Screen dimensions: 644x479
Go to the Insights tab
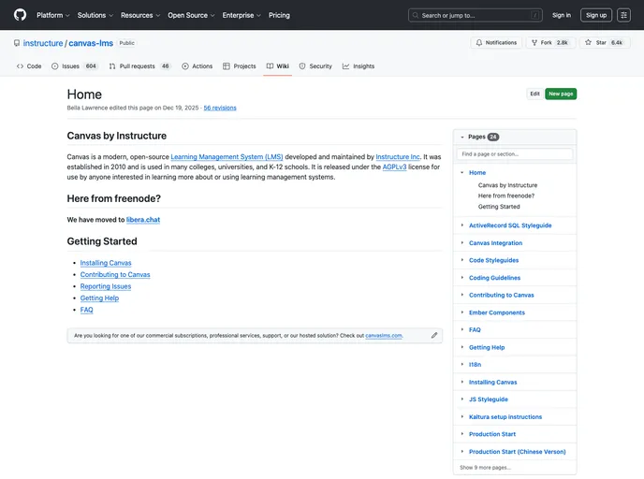[x=359, y=66]
